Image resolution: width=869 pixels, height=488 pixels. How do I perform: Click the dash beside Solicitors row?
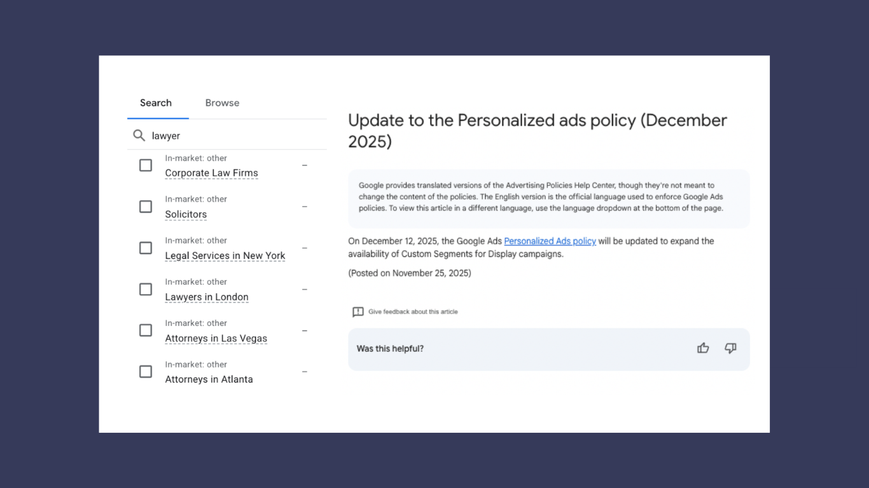[305, 207]
